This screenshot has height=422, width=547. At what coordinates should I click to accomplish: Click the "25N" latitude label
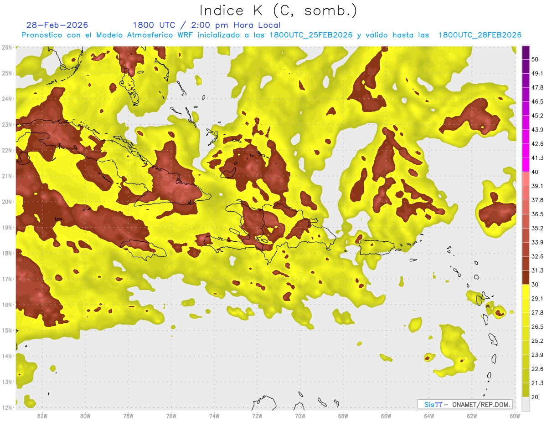click(6, 73)
